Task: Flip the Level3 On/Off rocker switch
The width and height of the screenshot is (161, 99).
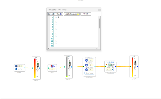Action: click(x=37, y=65)
